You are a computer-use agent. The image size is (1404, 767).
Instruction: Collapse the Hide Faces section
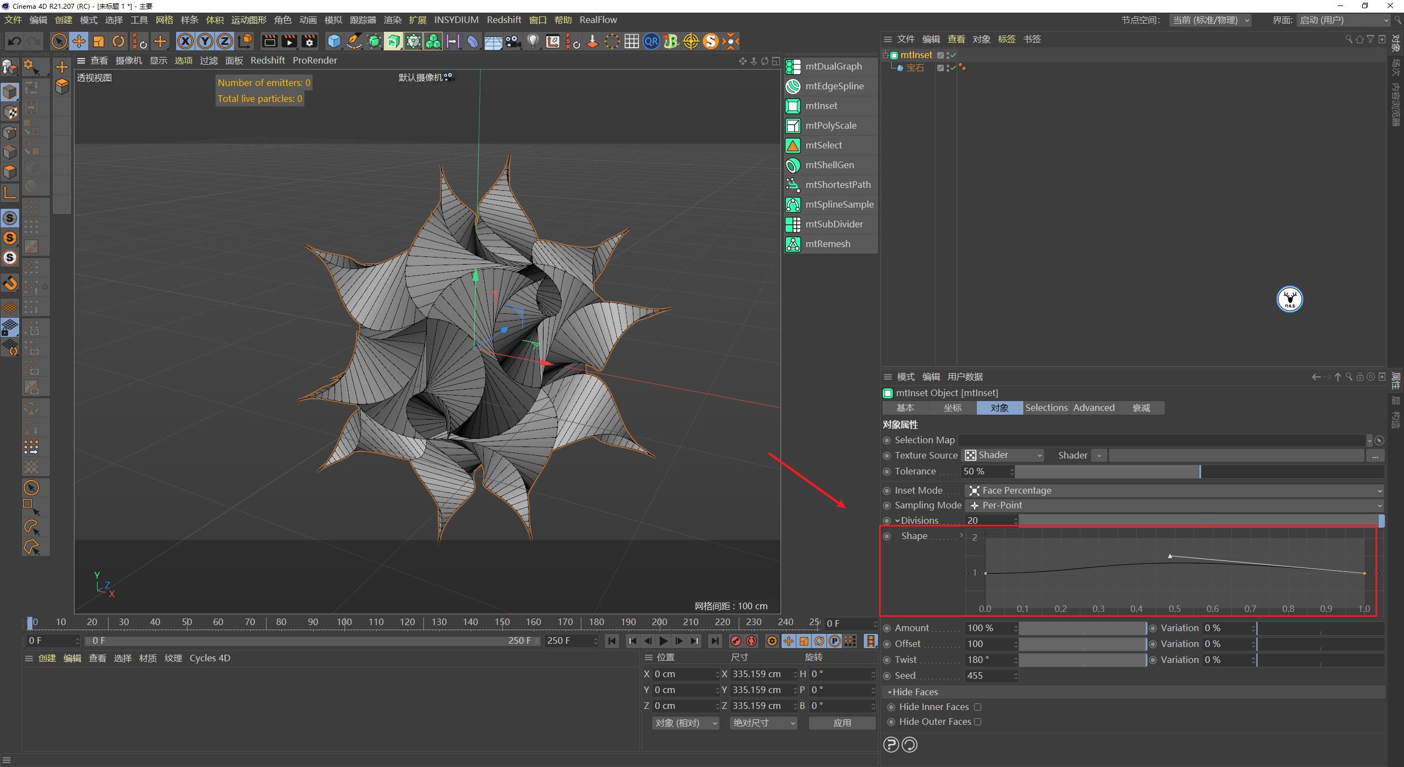tap(890, 692)
